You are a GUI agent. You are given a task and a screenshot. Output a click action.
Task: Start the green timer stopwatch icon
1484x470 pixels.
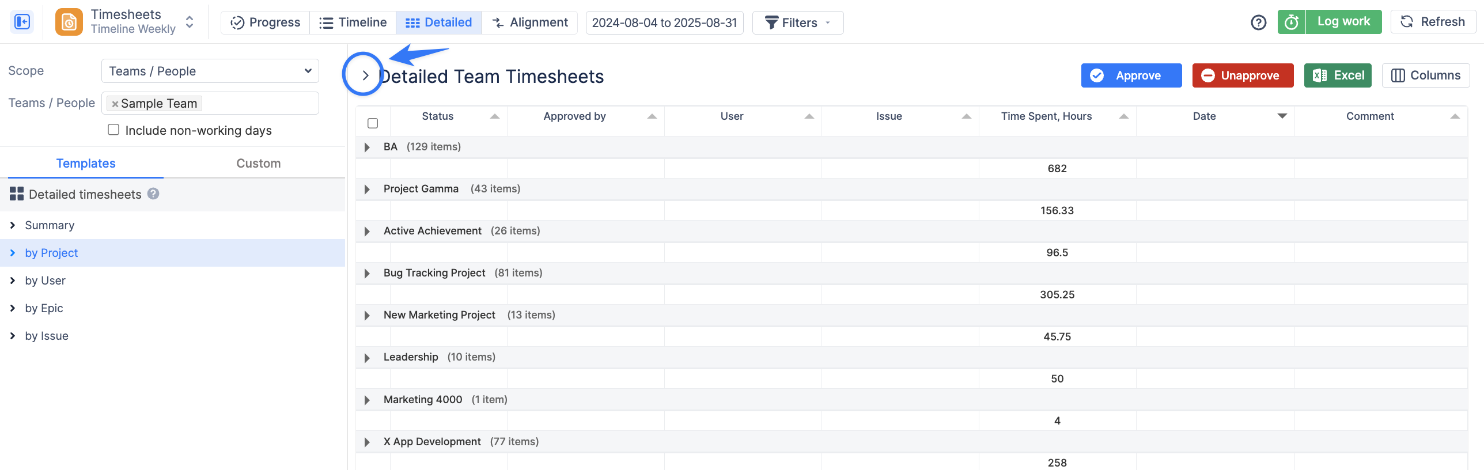pyautogui.click(x=1291, y=22)
